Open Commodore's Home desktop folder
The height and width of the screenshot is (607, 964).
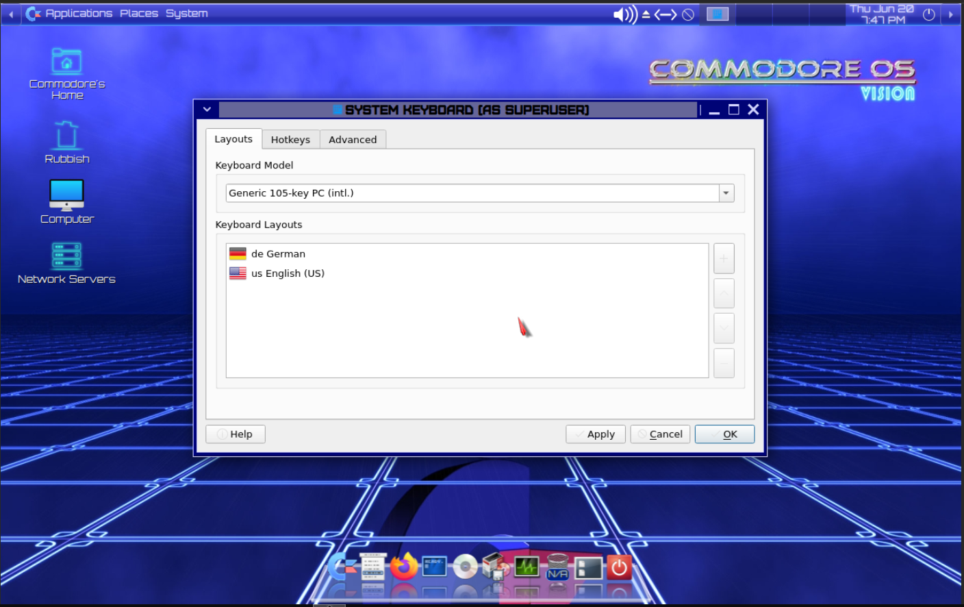67,74
